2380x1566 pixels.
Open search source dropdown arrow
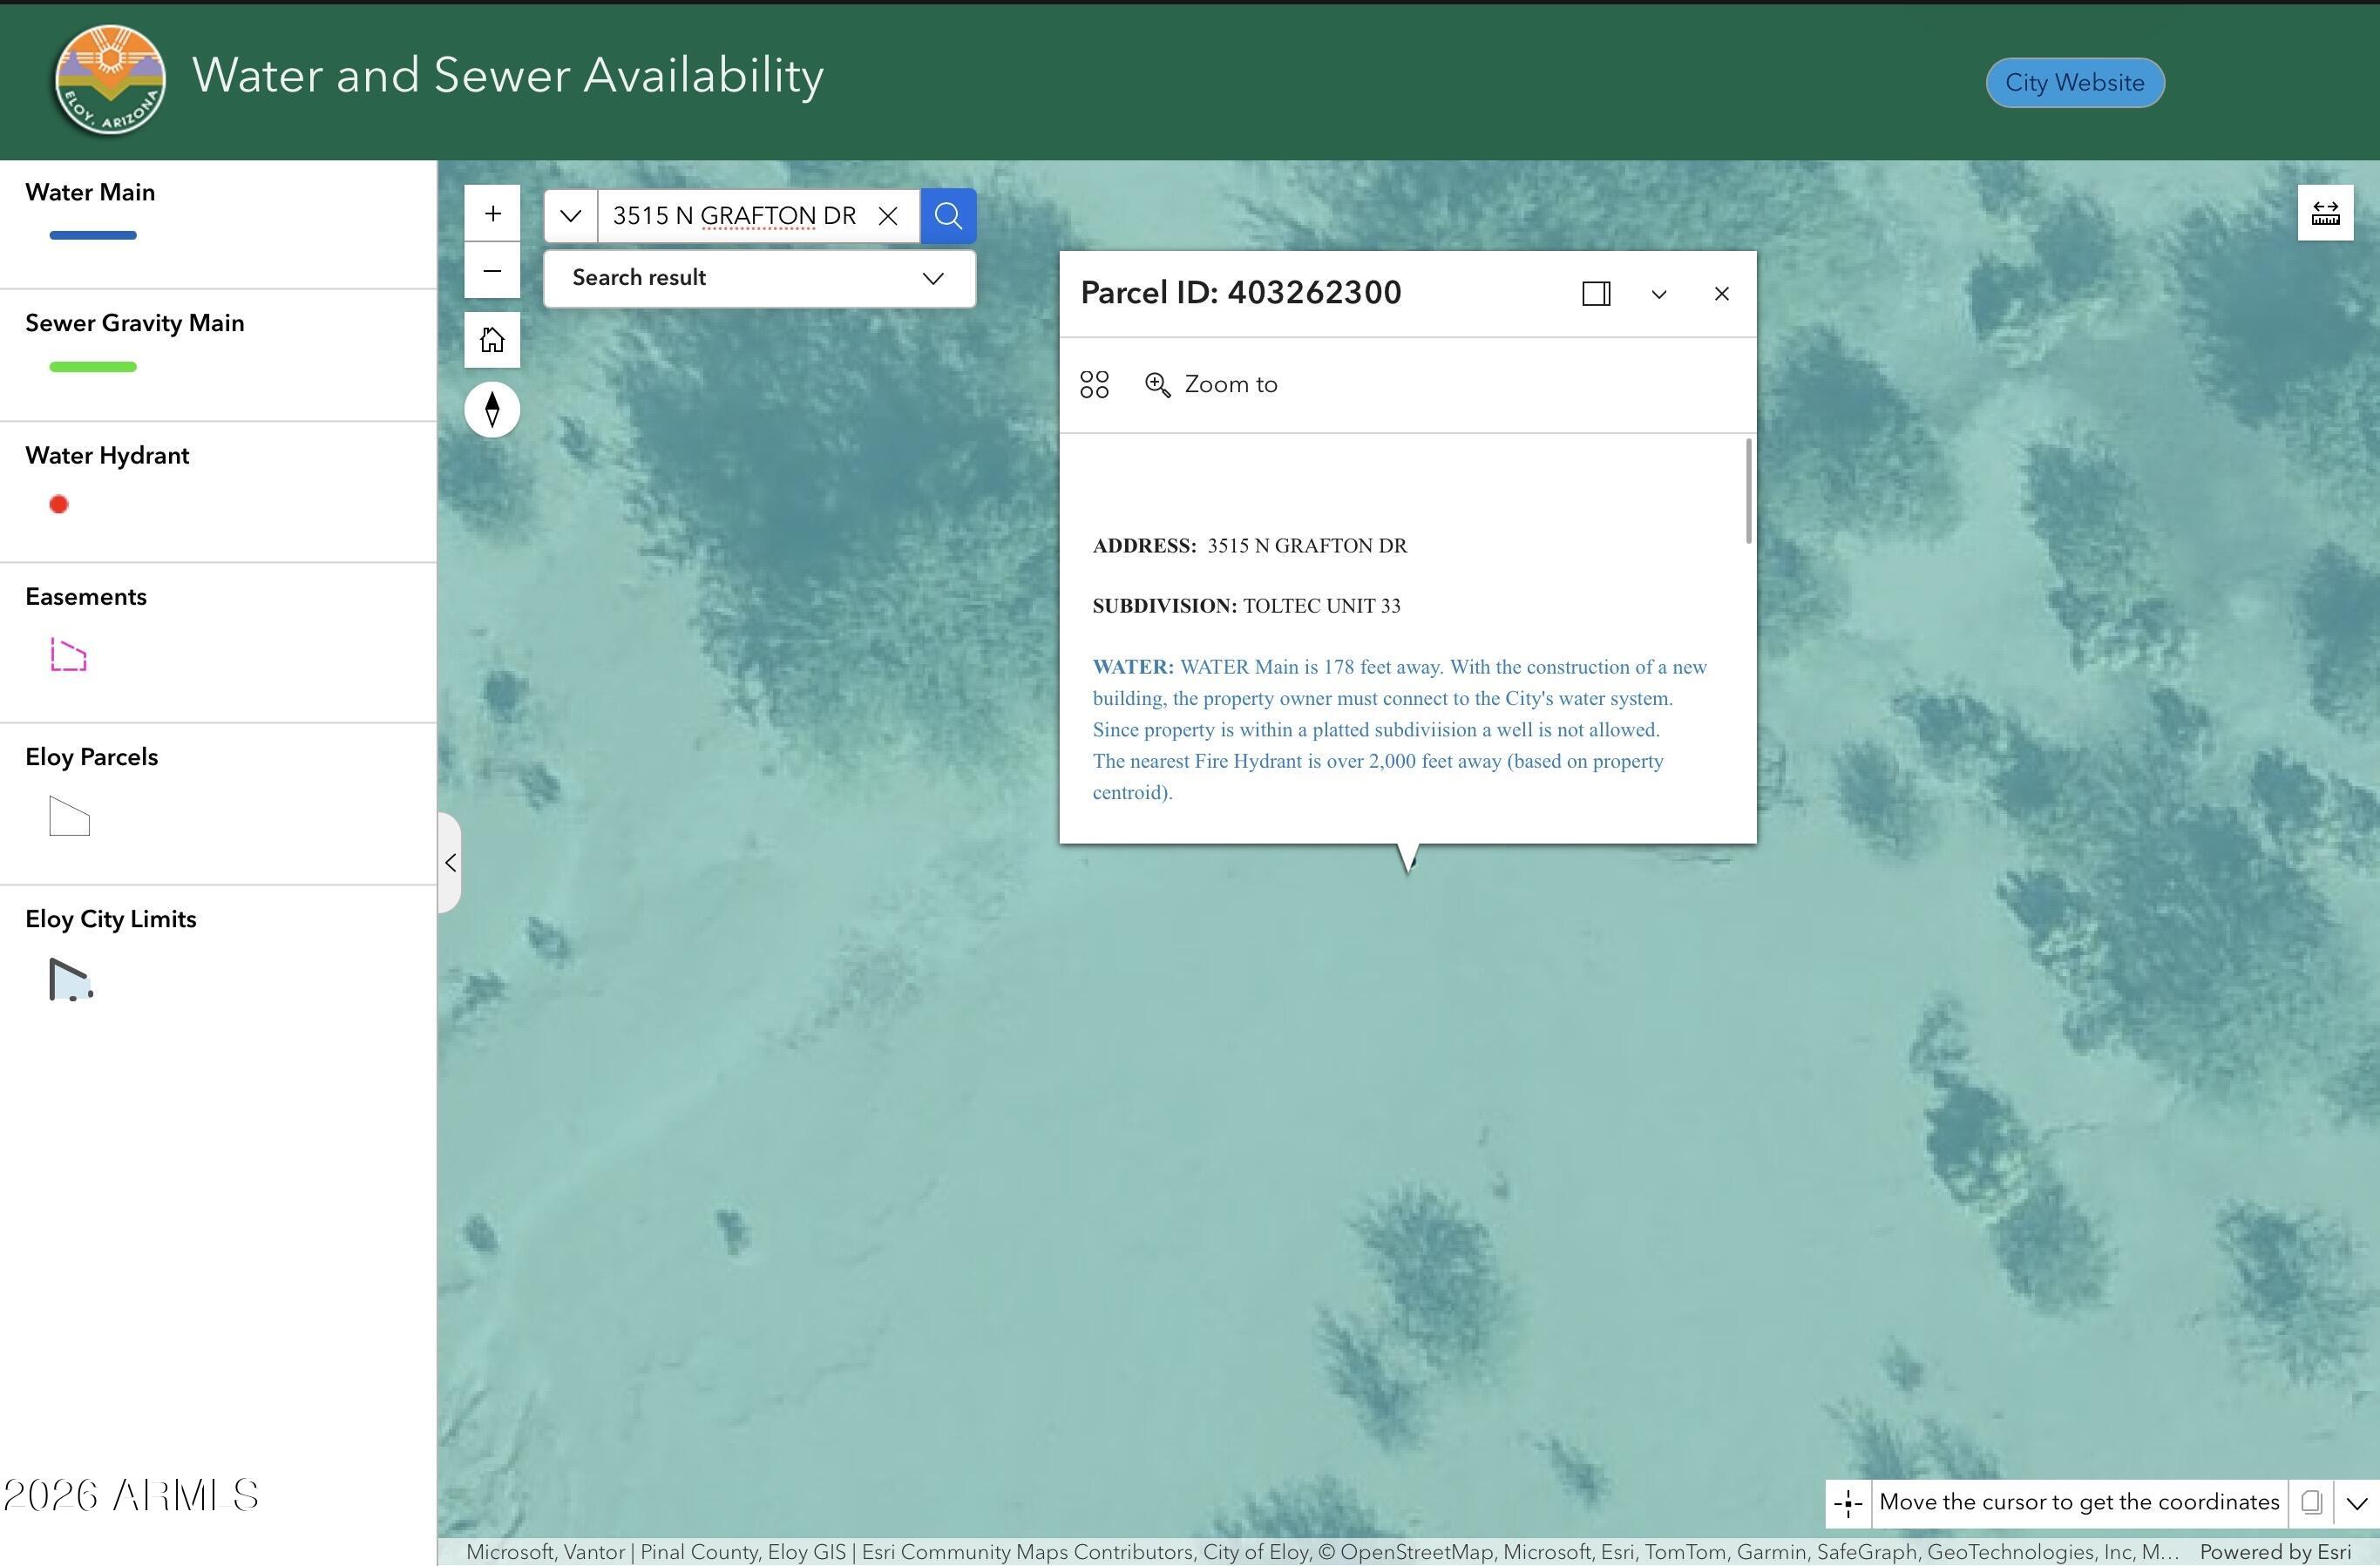[571, 216]
